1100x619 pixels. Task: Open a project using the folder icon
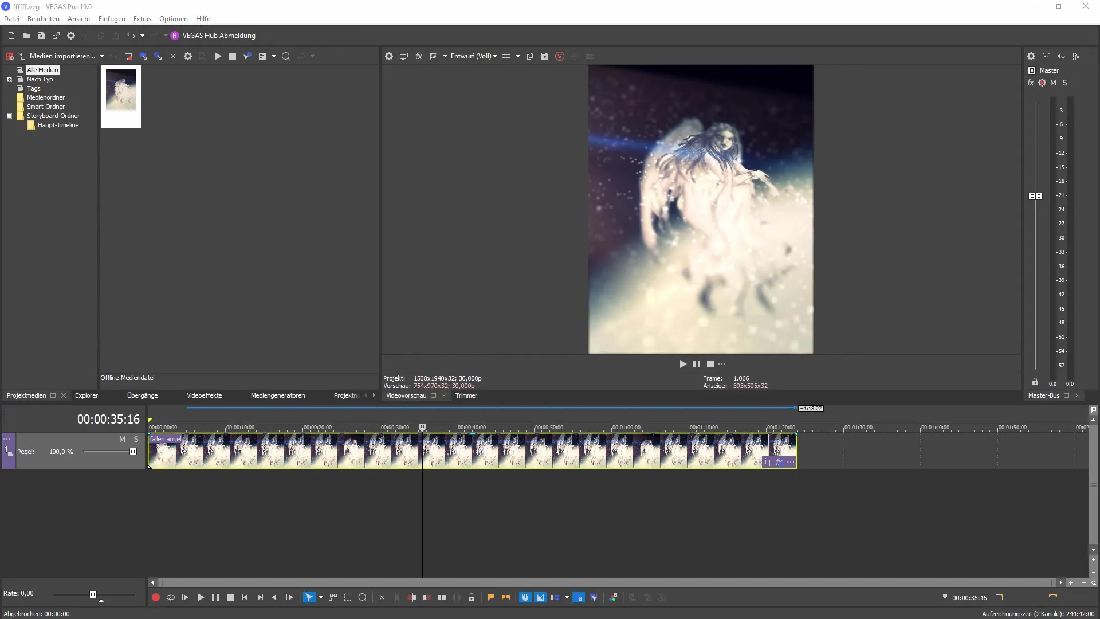pyautogui.click(x=26, y=36)
